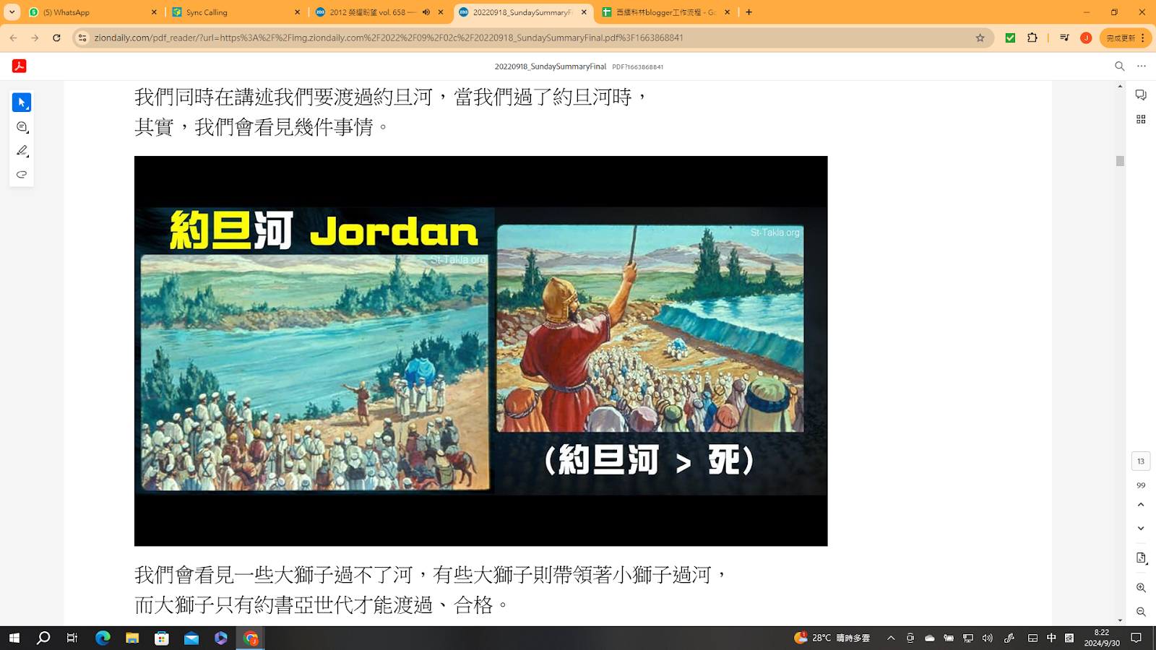1156x650 pixels.
Task: Reload the browser page
Action: tap(56, 38)
